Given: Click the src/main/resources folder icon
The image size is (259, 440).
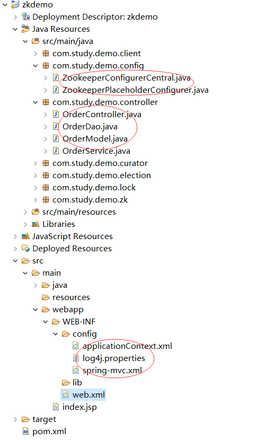Looking at the screenshot, I should click(35, 212).
